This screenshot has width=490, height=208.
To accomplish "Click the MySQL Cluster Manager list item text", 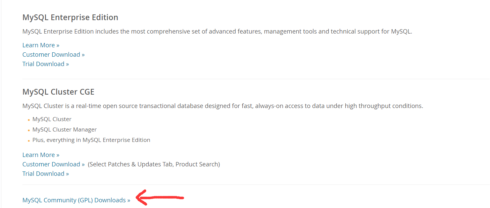I will point(64,130).
